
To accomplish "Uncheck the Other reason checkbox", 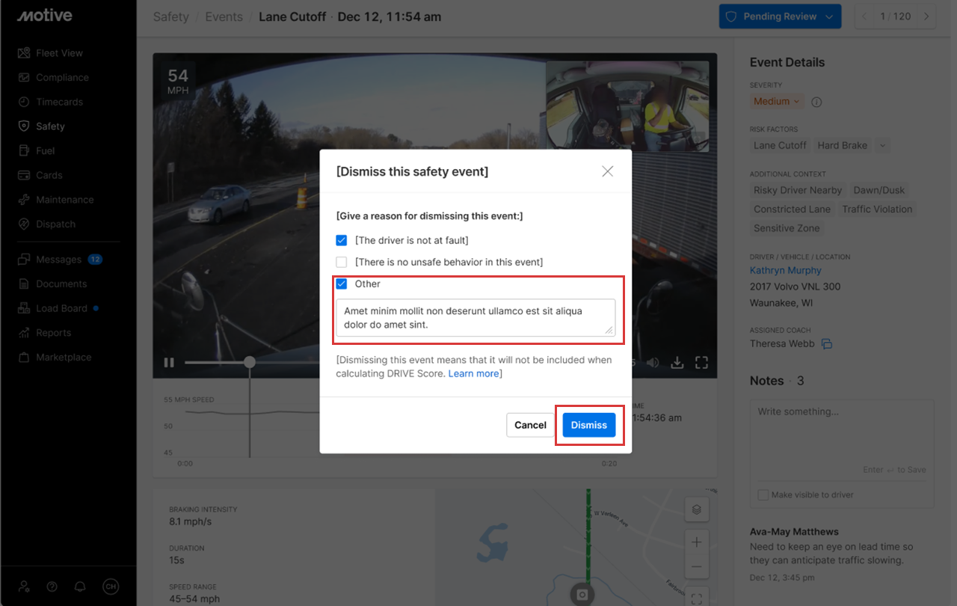I will pyautogui.click(x=342, y=284).
